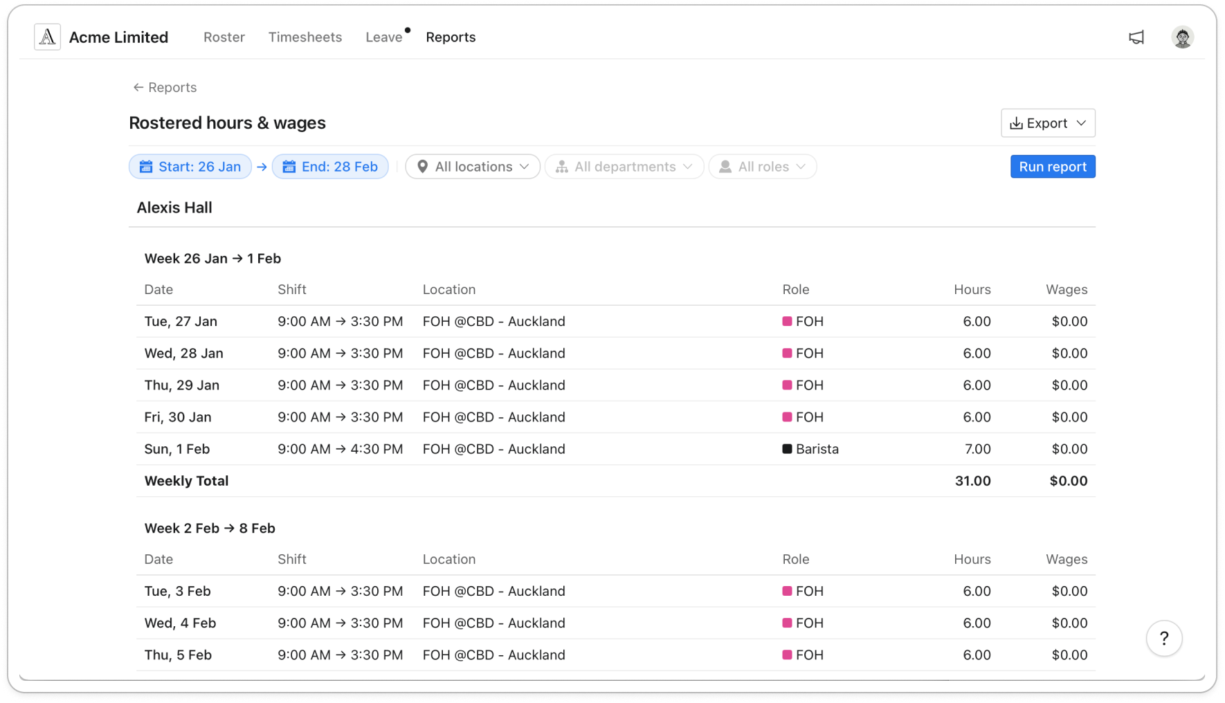The width and height of the screenshot is (1225, 703).
Task: Click the wages value for Wed, 28 Jan
Action: (1069, 353)
